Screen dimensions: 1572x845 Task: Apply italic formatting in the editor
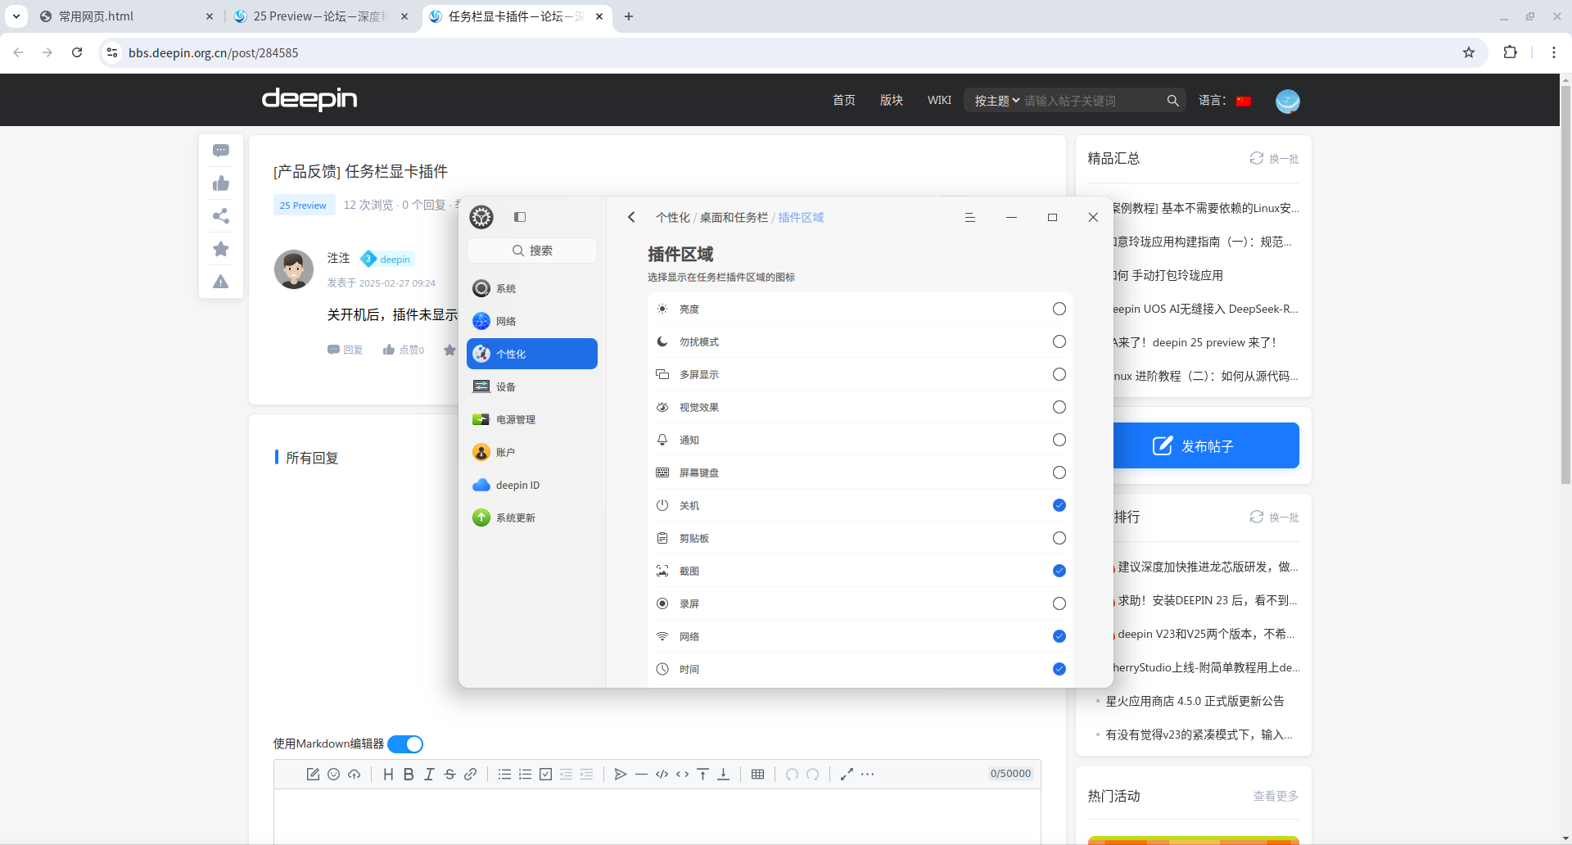point(429,774)
